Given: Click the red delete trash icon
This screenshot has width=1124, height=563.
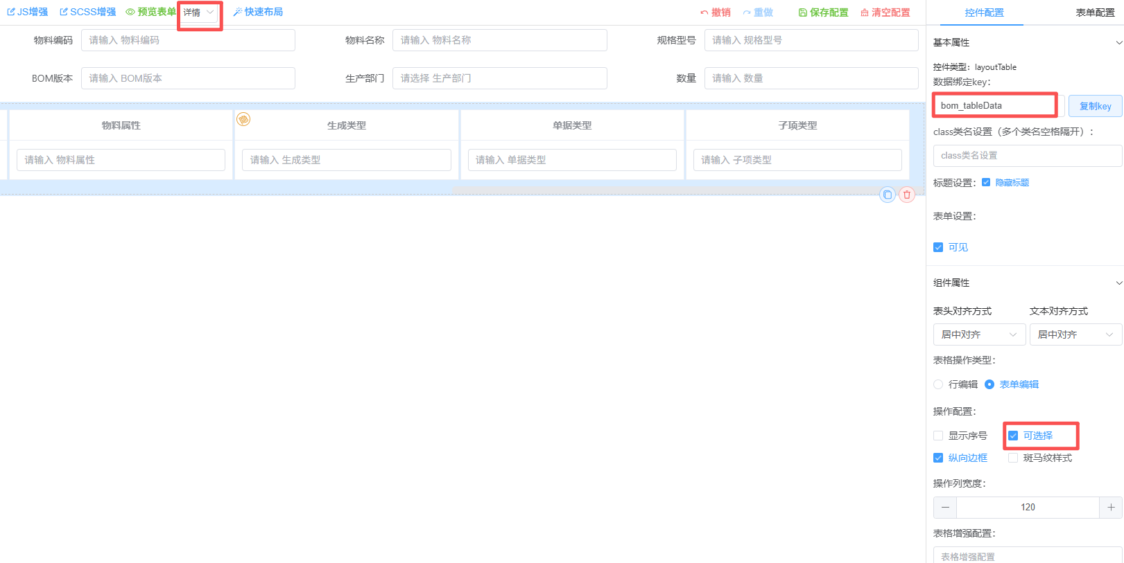Looking at the screenshot, I should (907, 195).
